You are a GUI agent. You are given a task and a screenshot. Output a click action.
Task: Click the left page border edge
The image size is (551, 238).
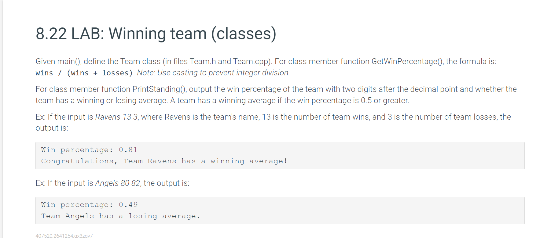(x=3, y=119)
